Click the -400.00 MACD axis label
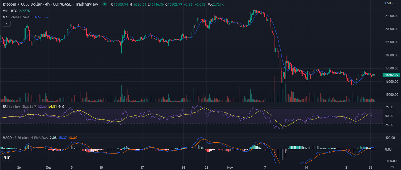This screenshot has width=401, height=170. point(391,161)
